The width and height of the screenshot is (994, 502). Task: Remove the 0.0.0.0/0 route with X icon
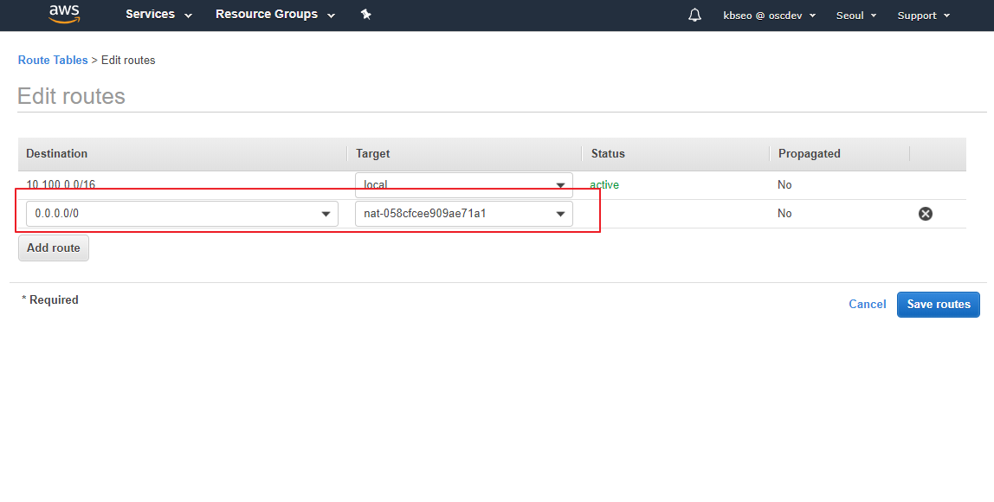tap(926, 214)
